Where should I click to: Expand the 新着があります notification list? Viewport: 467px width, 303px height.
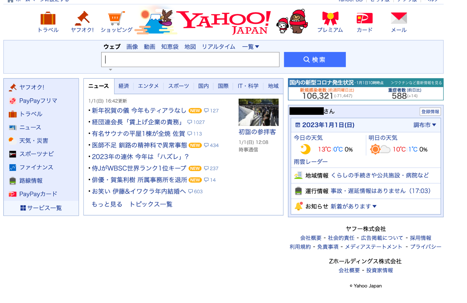click(353, 206)
